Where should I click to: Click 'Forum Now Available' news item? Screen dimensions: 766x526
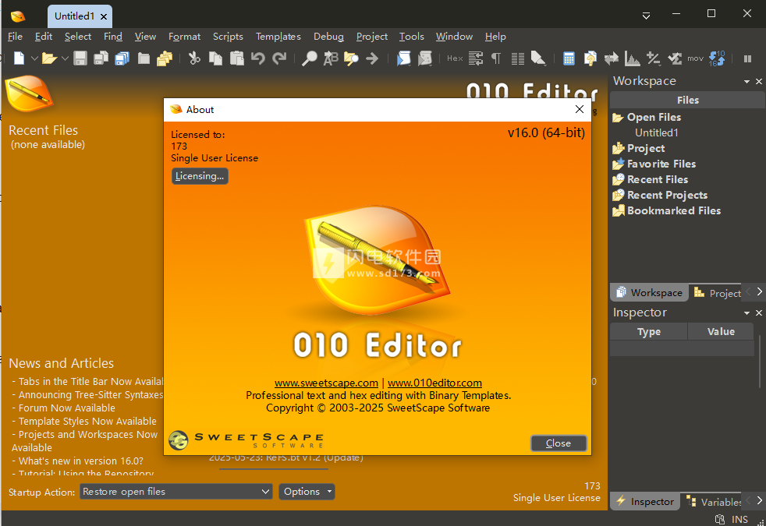pos(67,408)
